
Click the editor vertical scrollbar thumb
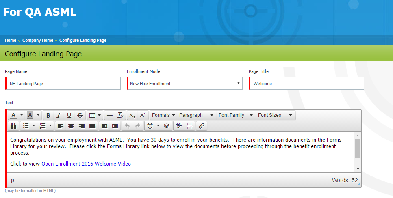[358, 148]
